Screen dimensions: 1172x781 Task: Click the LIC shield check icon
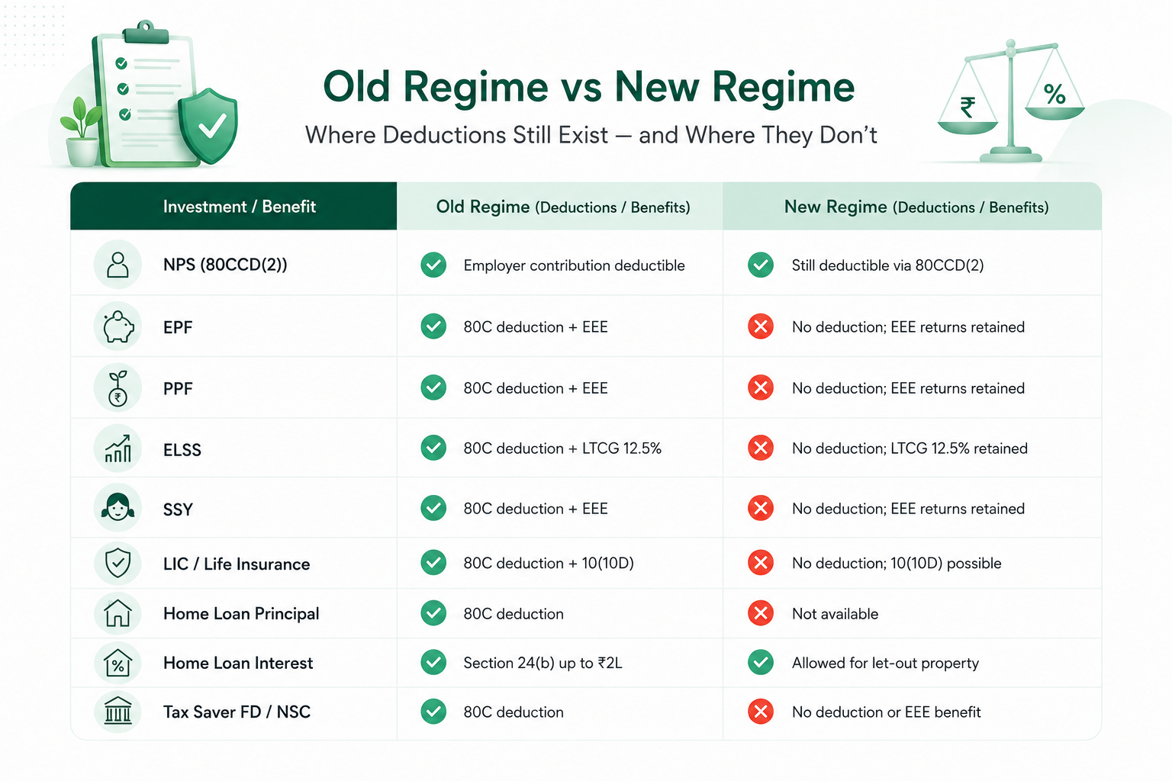coord(118,564)
